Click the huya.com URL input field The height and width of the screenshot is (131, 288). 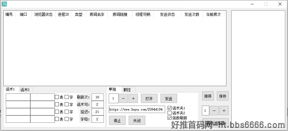pyautogui.click(x=137, y=109)
